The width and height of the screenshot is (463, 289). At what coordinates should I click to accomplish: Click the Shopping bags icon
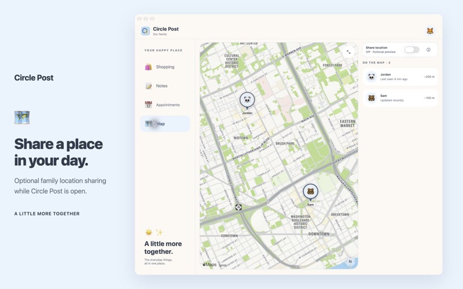[148, 67]
